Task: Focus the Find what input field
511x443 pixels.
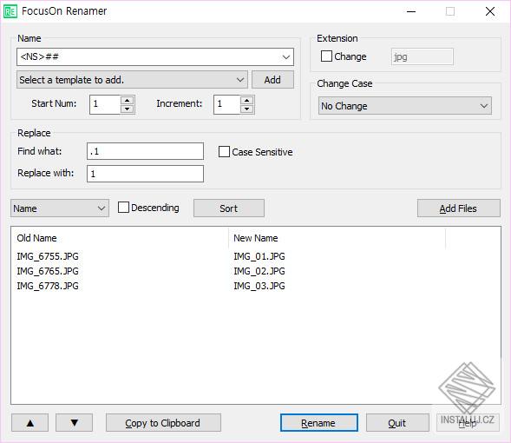Action: point(146,151)
